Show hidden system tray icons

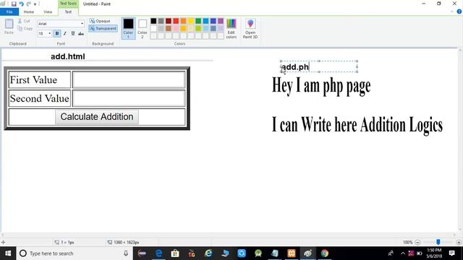(x=403, y=253)
